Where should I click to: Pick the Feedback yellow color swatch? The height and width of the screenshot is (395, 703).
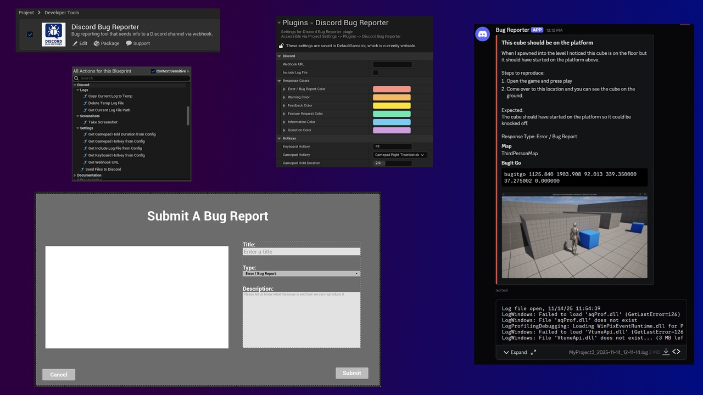[x=392, y=105]
